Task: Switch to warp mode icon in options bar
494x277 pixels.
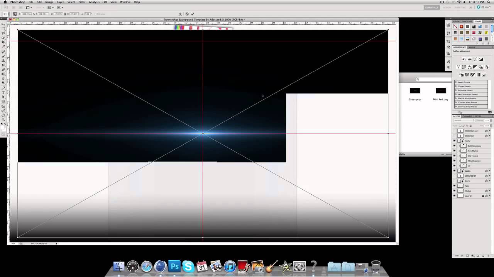Action: click(x=180, y=14)
